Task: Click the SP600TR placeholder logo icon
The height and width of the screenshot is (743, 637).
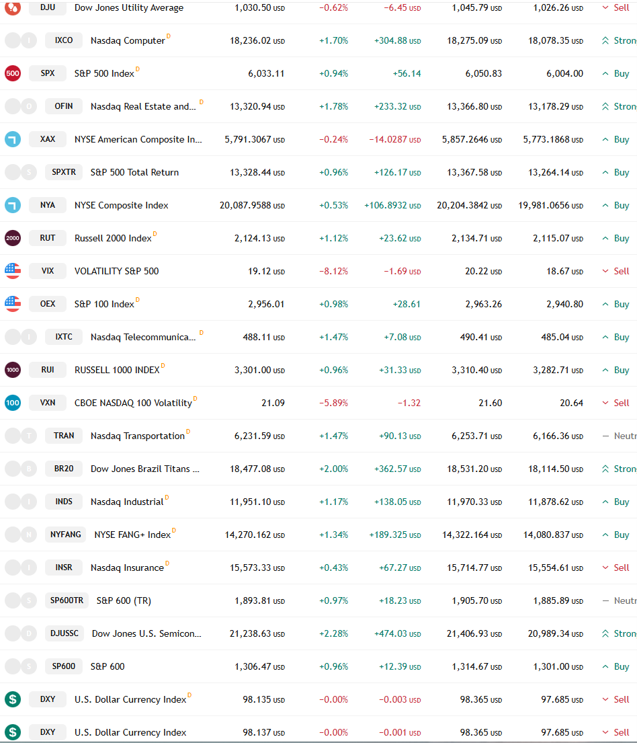Action: (21, 600)
